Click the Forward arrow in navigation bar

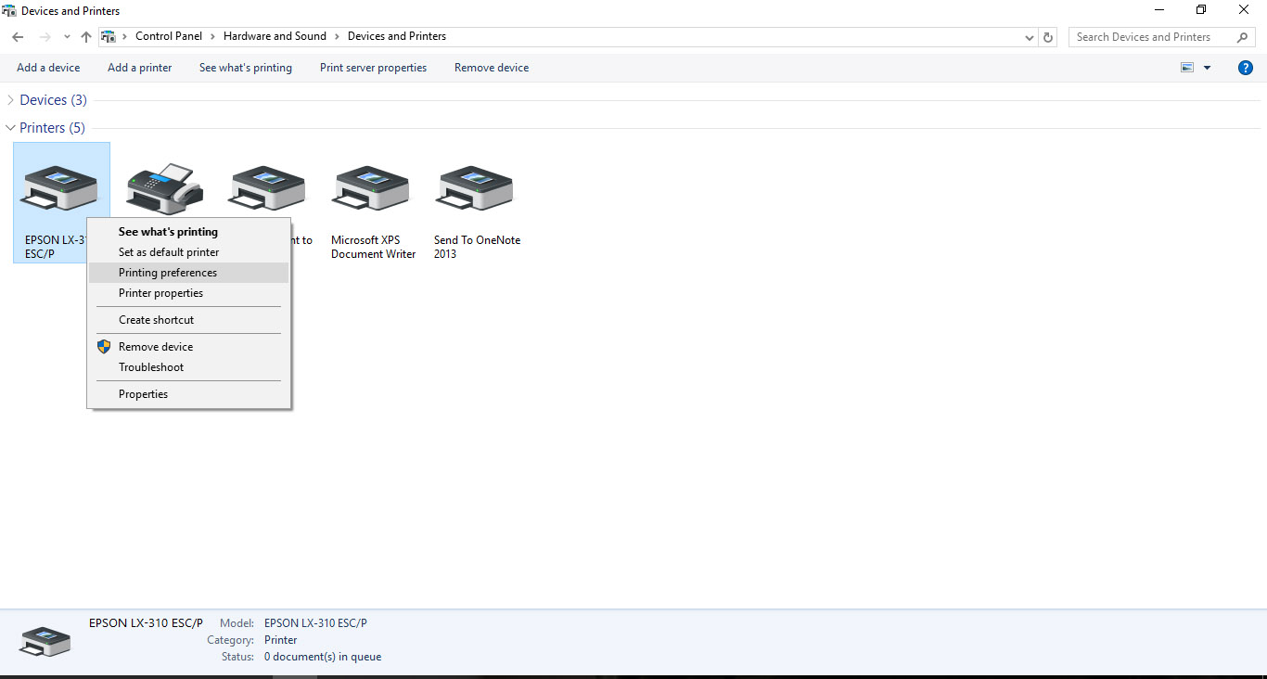(x=45, y=37)
